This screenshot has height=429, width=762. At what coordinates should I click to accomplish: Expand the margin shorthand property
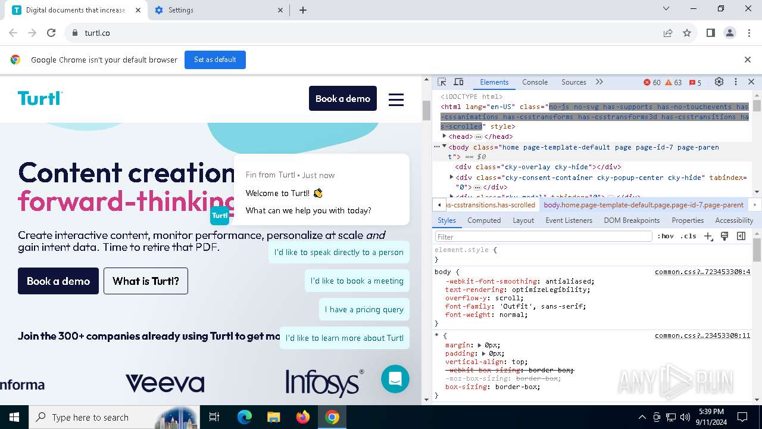480,345
